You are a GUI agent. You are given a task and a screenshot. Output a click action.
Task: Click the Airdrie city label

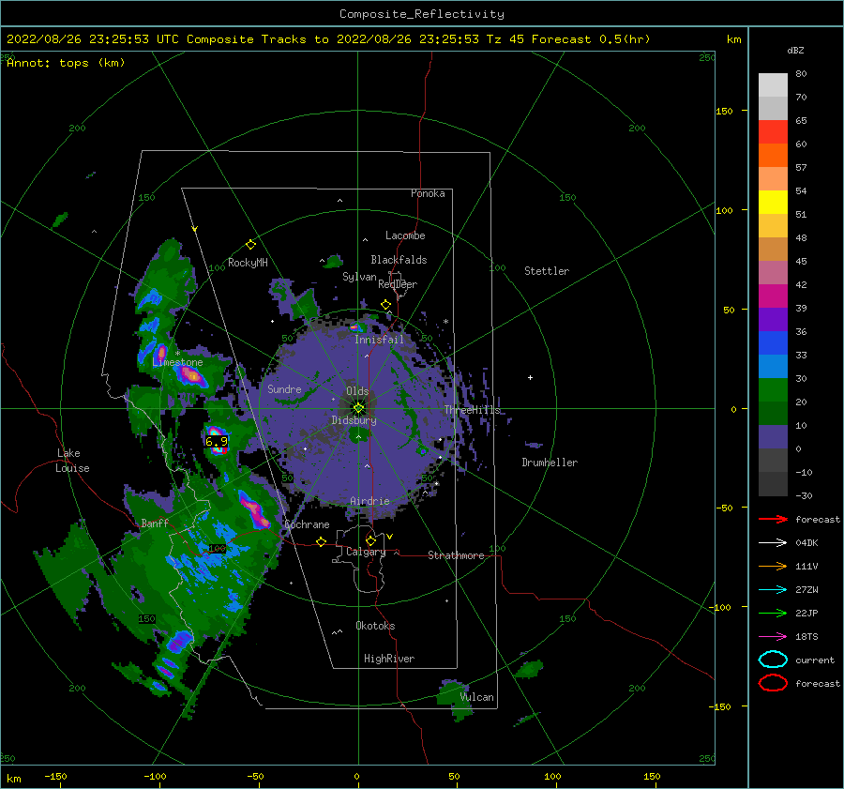[369, 501]
